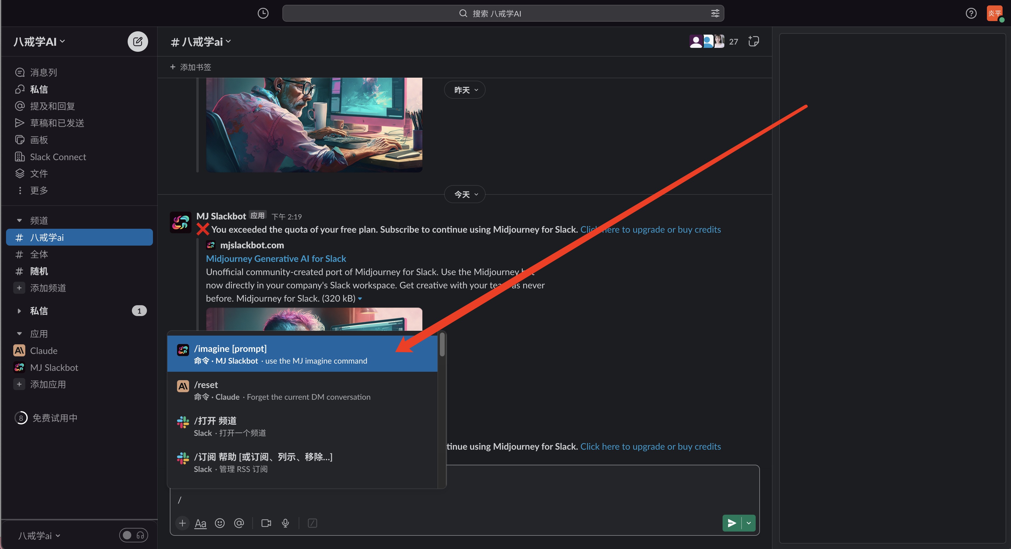Send the message now

(x=732, y=523)
